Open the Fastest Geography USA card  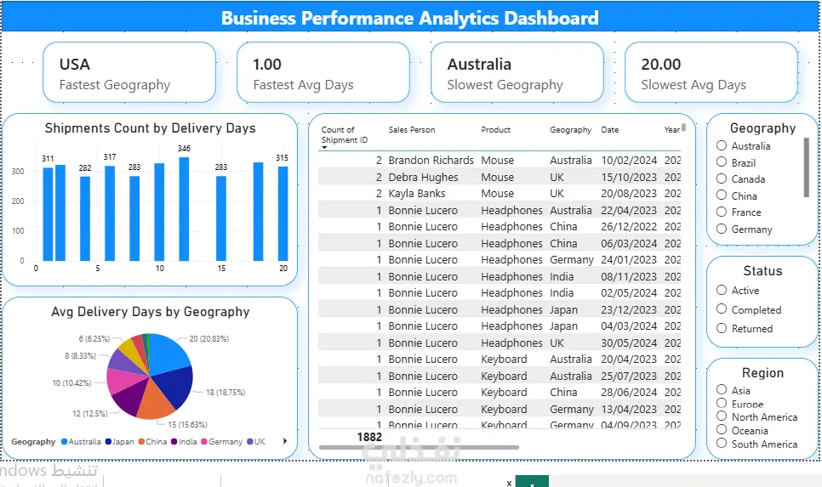pos(129,72)
